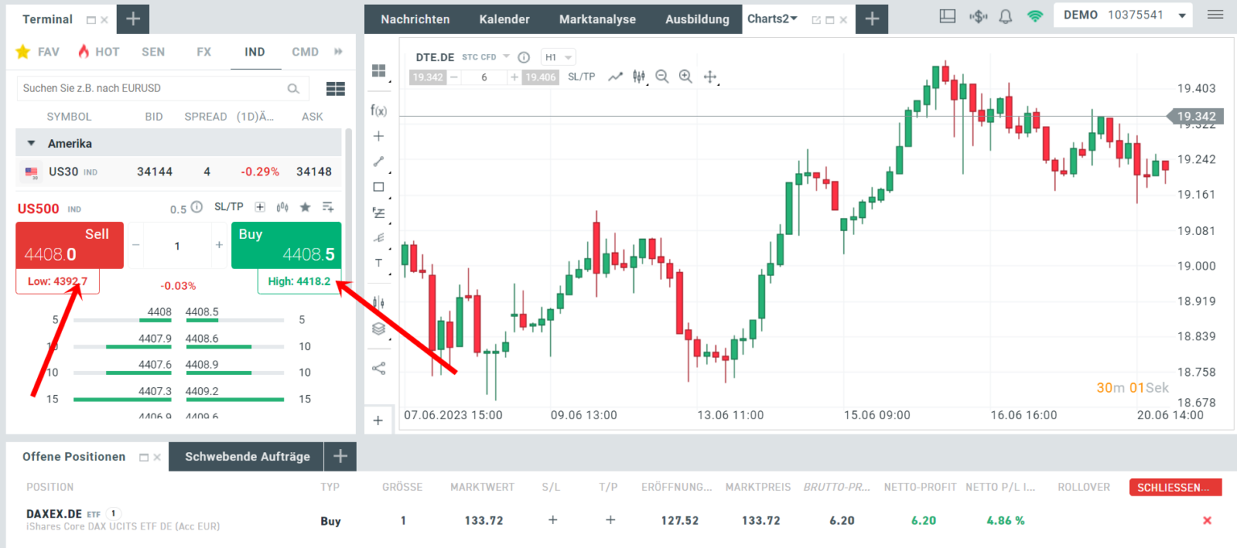Select the line drawing tool

coord(379,161)
